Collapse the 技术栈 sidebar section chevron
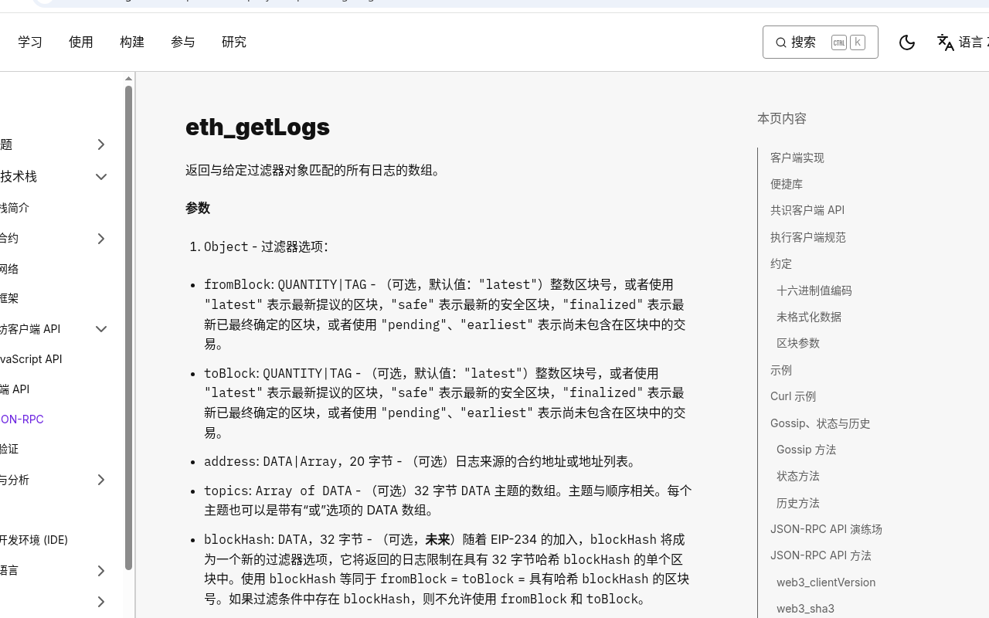The image size is (989, 618). 100,177
